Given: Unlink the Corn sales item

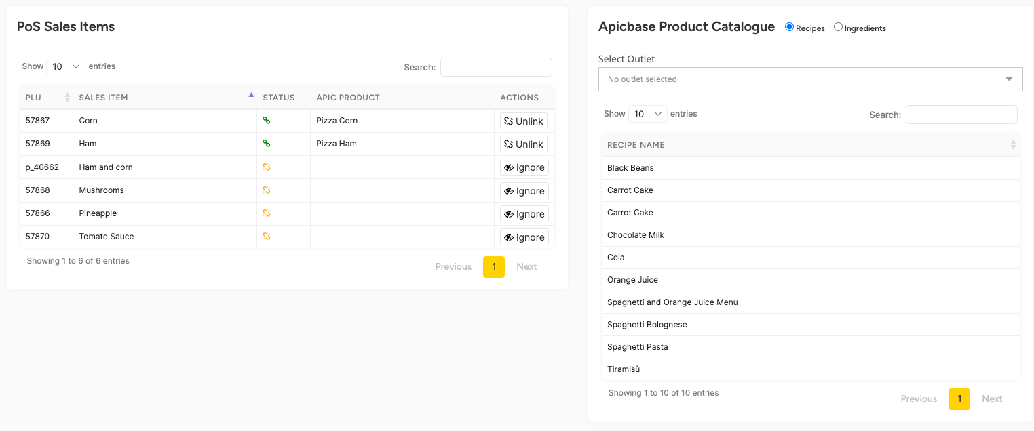Looking at the screenshot, I should click(x=524, y=121).
